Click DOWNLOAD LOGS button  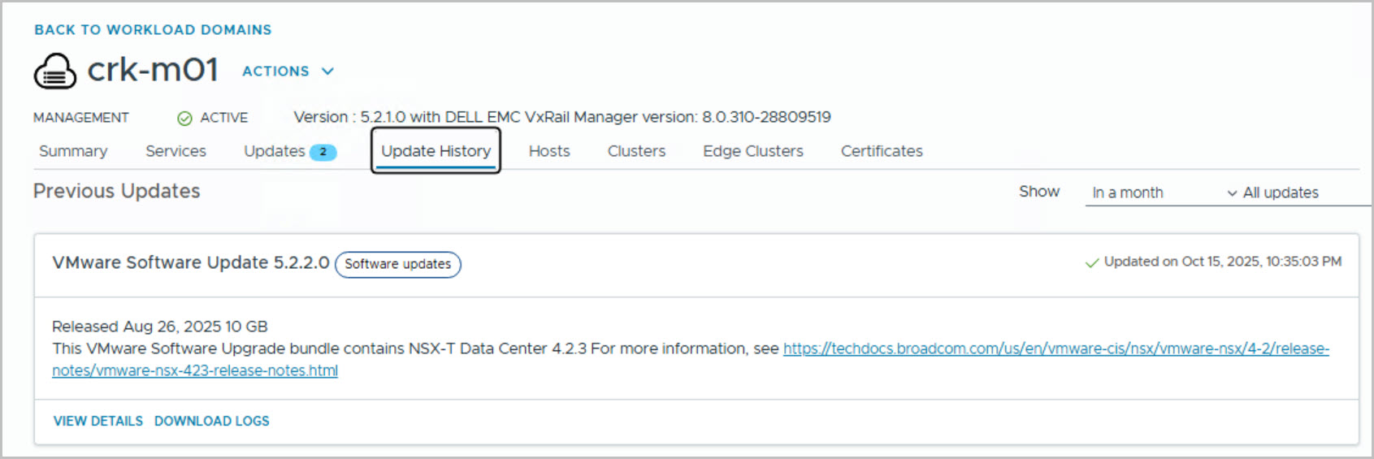tap(212, 421)
